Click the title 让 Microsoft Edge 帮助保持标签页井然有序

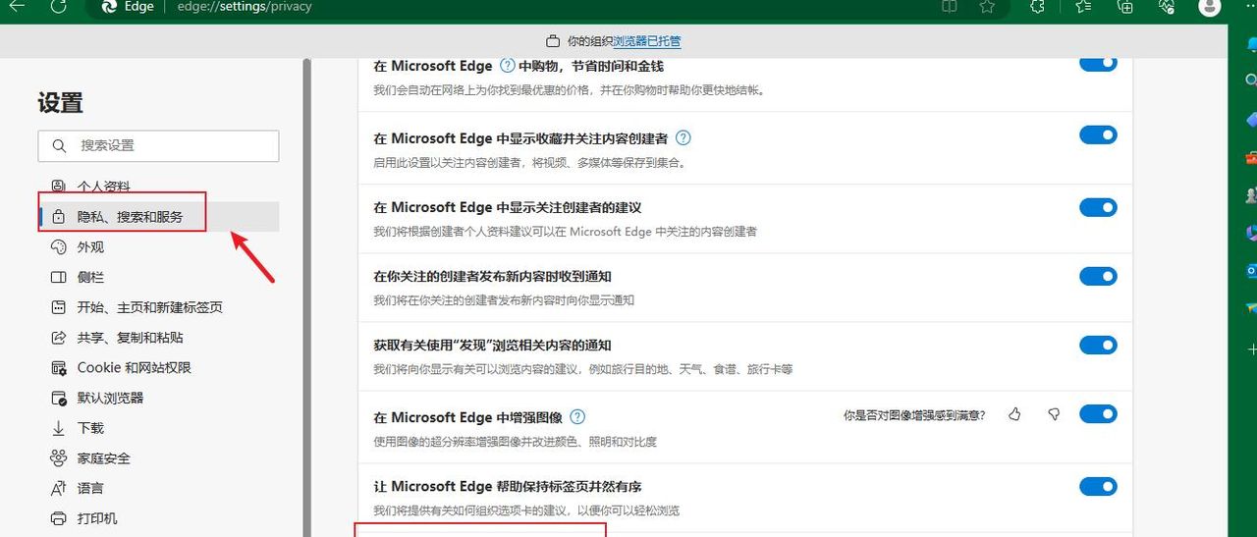[508, 487]
